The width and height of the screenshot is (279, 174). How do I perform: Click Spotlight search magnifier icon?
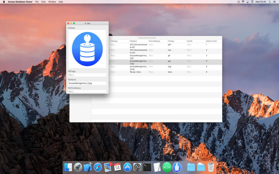[x=270, y=2]
